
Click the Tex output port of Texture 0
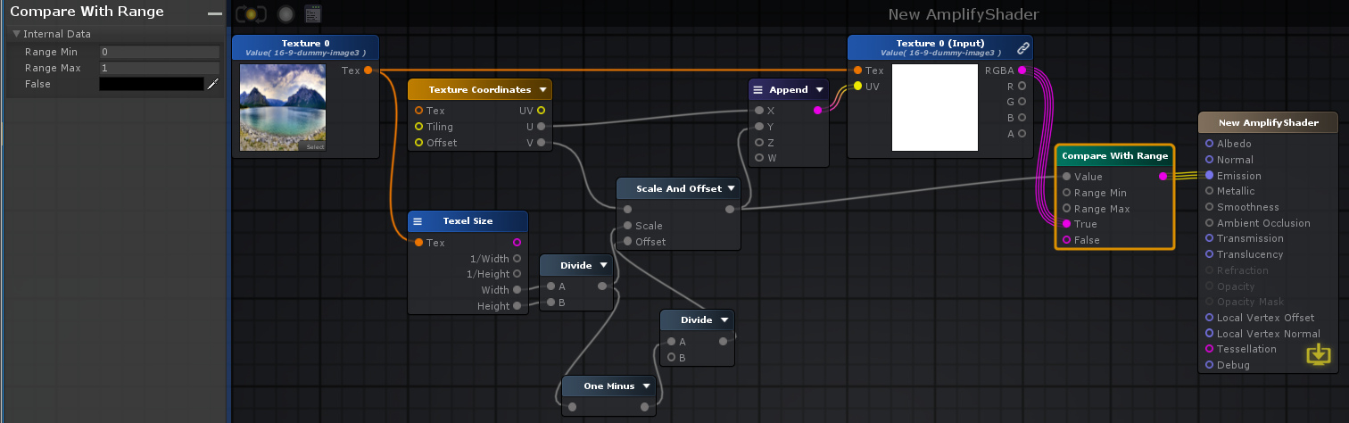point(368,70)
